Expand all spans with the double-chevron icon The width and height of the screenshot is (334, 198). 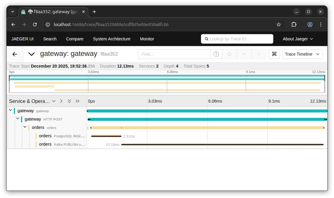click(x=69, y=101)
